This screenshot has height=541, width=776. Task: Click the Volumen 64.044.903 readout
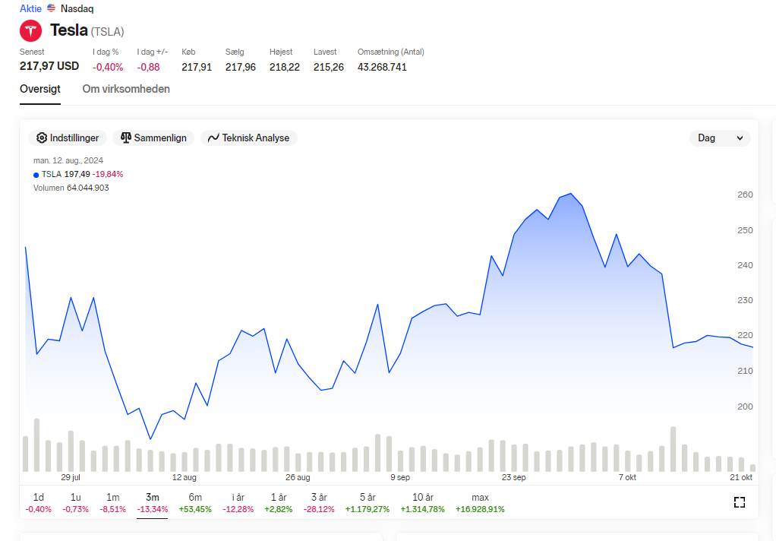pyautogui.click(x=71, y=188)
